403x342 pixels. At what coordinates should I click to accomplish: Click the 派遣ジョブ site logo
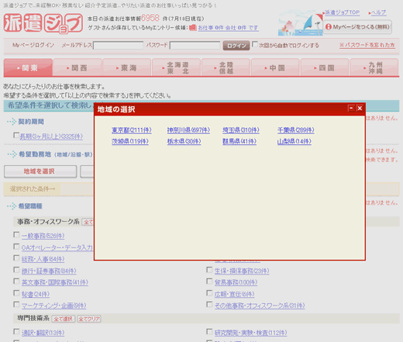tap(43, 23)
